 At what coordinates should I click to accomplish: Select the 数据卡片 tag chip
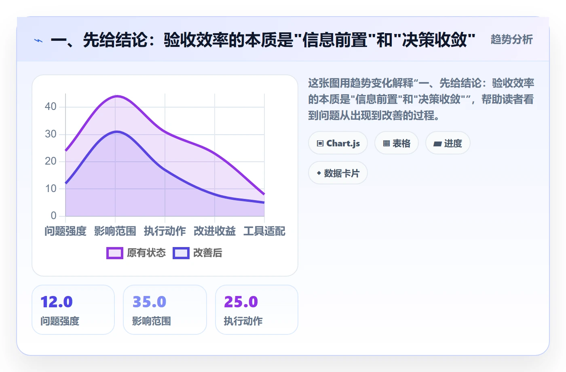(338, 173)
